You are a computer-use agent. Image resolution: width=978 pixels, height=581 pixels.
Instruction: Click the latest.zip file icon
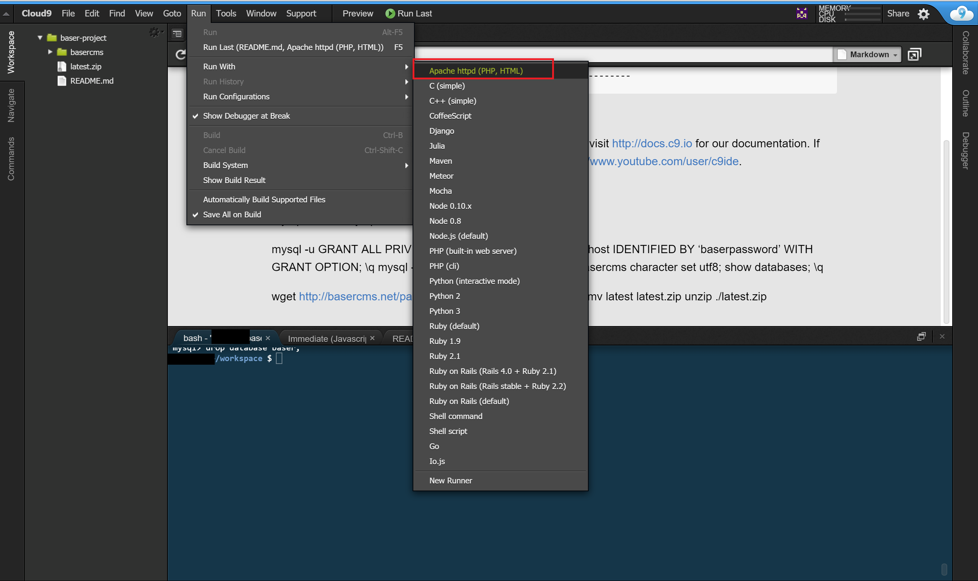tap(62, 67)
